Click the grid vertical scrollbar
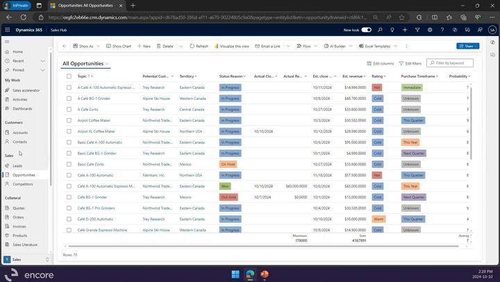Image resolution: width=500 pixels, height=282 pixels. coord(471,123)
